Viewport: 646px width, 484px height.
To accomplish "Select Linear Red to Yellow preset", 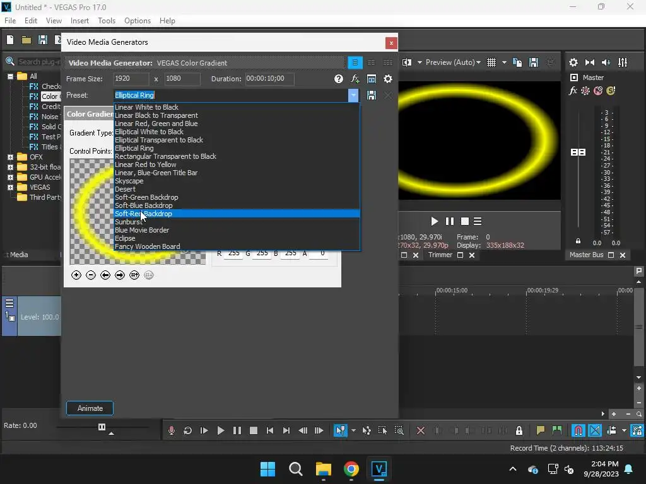I will click(237, 164).
